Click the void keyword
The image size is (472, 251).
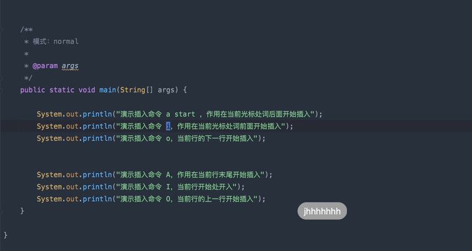(x=87, y=90)
